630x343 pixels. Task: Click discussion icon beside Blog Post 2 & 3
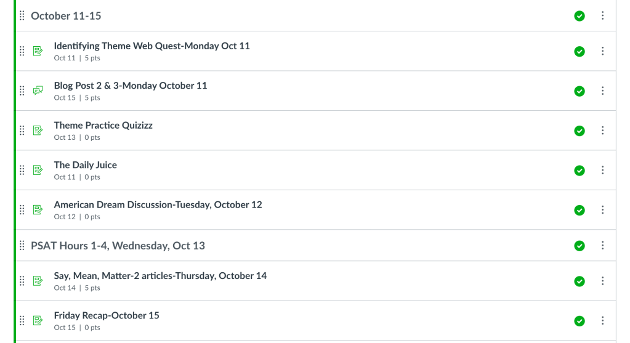tap(38, 91)
